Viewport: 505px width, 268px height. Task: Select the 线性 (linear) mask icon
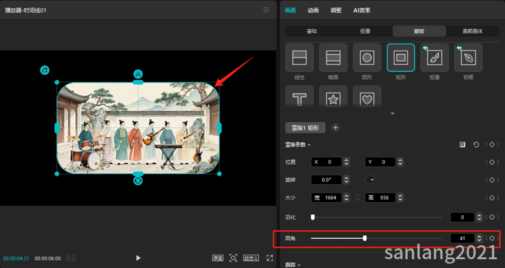pos(299,58)
